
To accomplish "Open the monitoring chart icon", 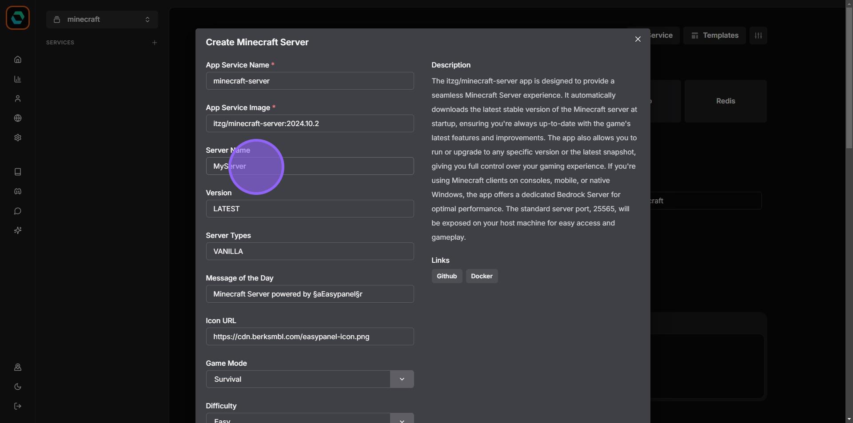I will (18, 79).
